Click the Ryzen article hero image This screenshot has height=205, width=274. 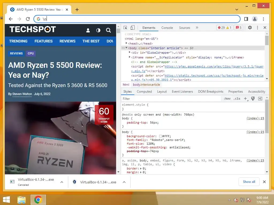60,138
